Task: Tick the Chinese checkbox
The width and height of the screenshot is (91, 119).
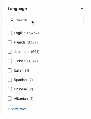Action: click(10, 89)
